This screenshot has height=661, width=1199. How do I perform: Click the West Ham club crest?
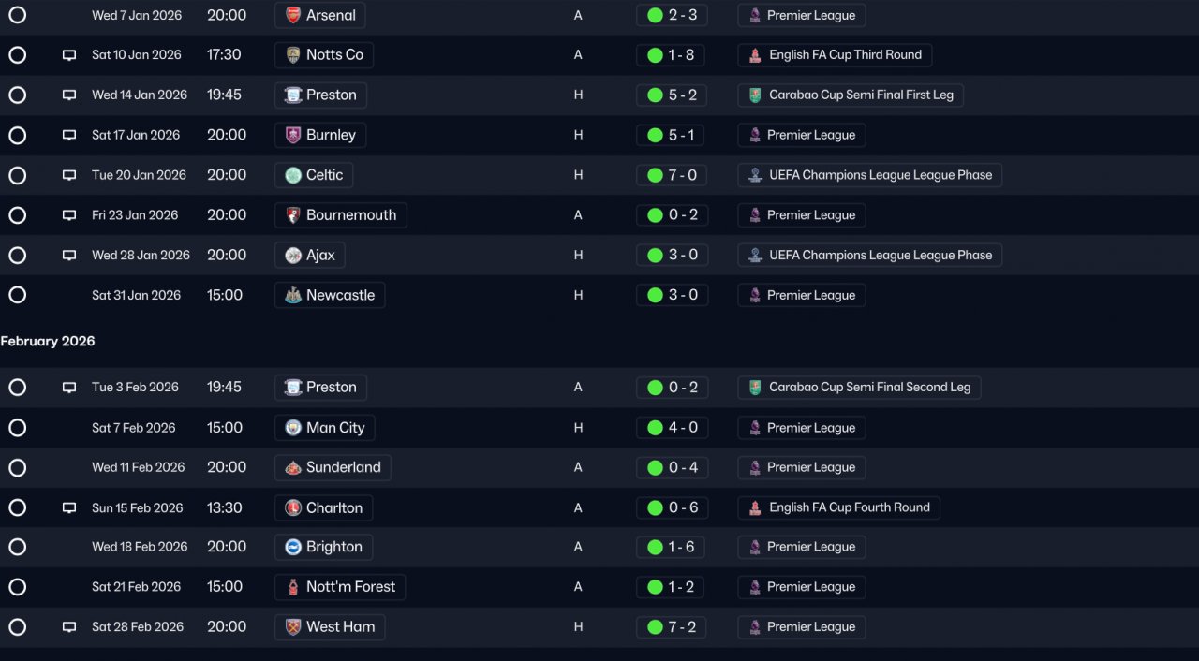pos(293,627)
